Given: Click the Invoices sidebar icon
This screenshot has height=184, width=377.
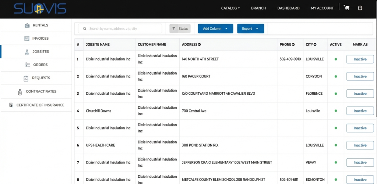Looking at the screenshot, I should click(27, 39).
